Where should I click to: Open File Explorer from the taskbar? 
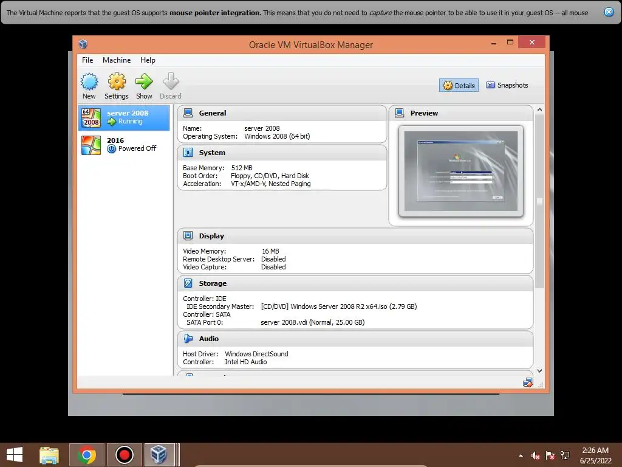pos(49,455)
